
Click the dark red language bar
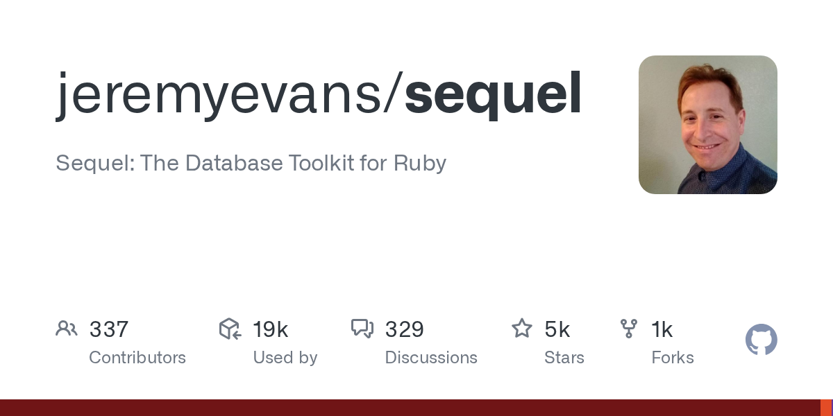(x=410, y=408)
